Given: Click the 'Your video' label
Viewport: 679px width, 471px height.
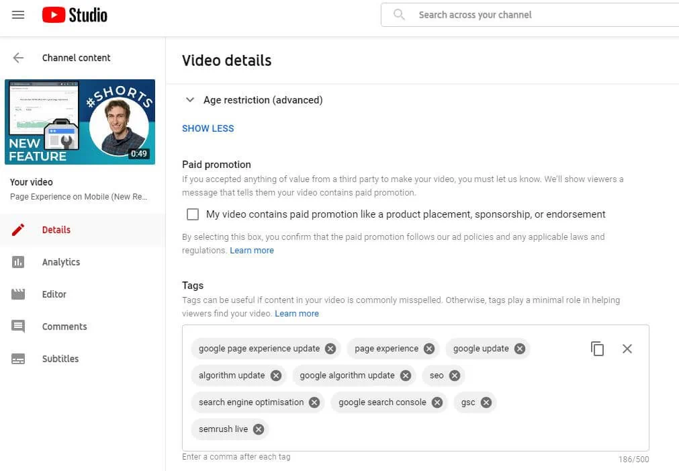Looking at the screenshot, I should pyautogui.click(x=31, y=182).
